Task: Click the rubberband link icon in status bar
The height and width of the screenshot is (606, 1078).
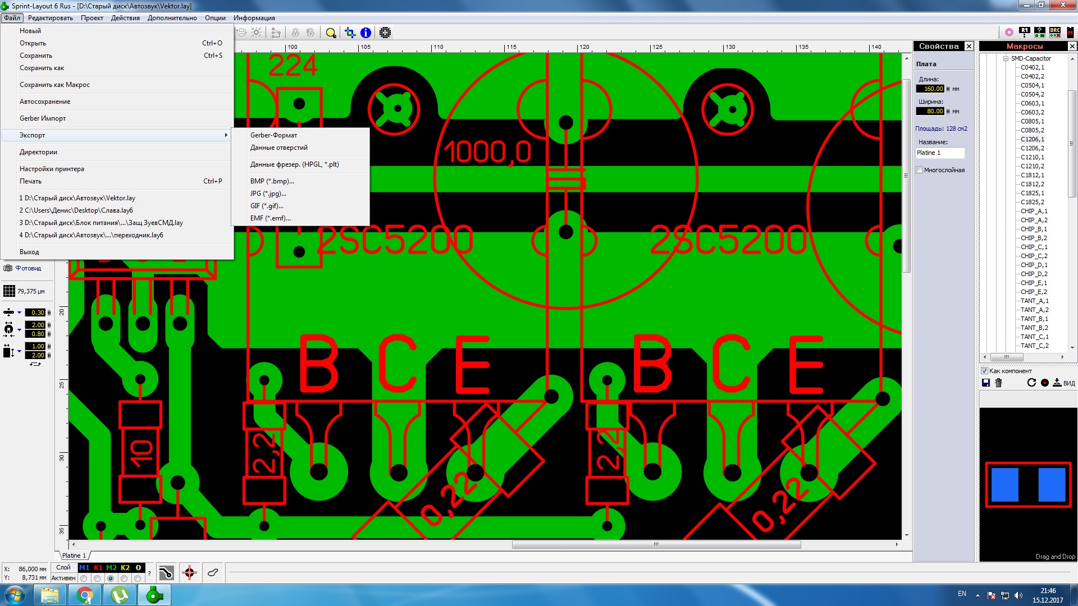Action: 213,573
